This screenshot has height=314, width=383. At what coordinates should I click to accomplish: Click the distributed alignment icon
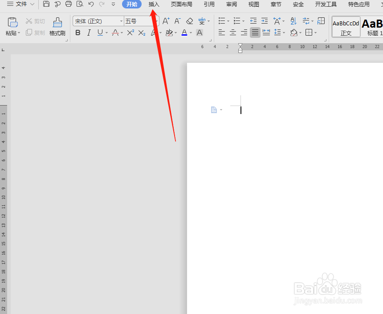click(266, 32)
